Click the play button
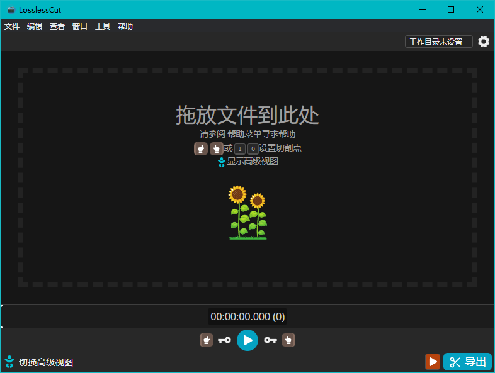 pos(247,340)
